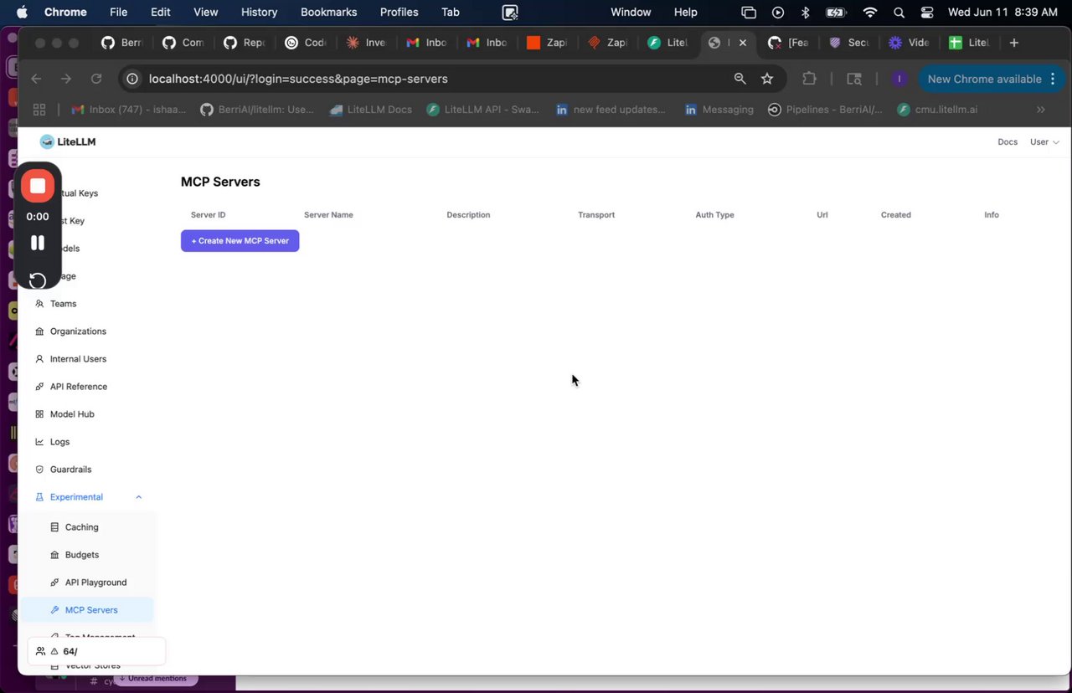Open Spotlight search in the menu bar
The image size is (1072, 693).
point(899,12)
